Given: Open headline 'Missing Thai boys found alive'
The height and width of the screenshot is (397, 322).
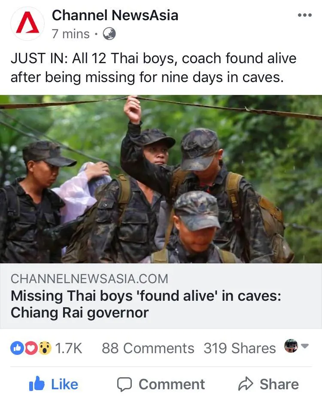Looking at the screenshot, I should pos(146,304).
